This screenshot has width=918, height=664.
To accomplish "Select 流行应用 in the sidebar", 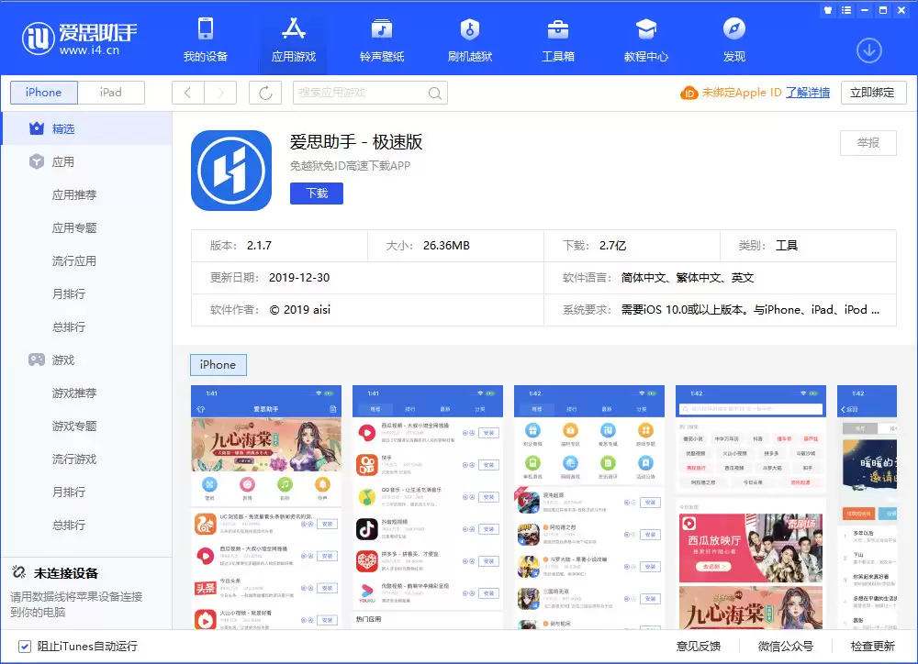I will point(74,260).
